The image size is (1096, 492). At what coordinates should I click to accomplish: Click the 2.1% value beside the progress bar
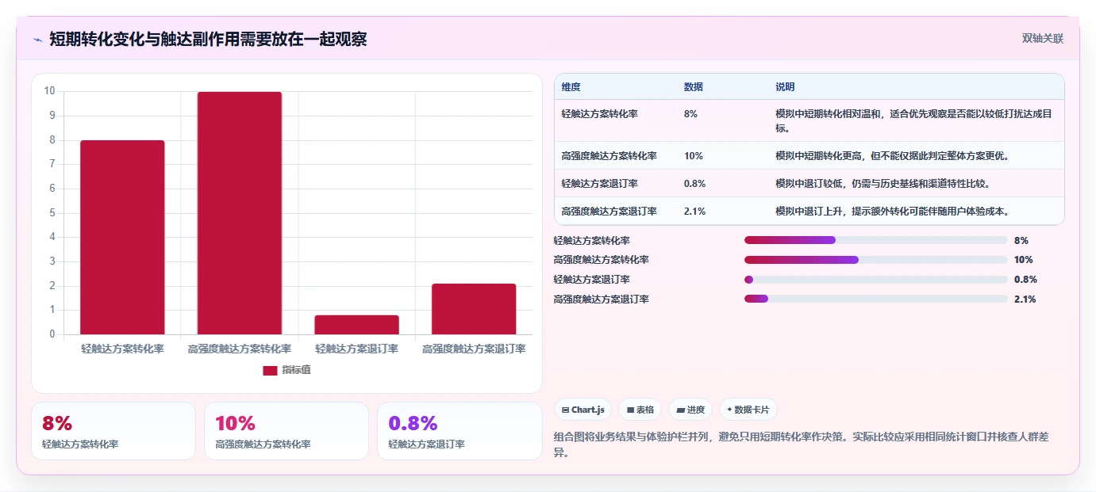(x=1025, y=299)
